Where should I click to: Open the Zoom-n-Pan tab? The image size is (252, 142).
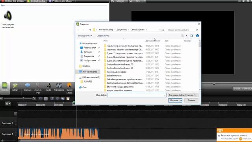point(38,88)
